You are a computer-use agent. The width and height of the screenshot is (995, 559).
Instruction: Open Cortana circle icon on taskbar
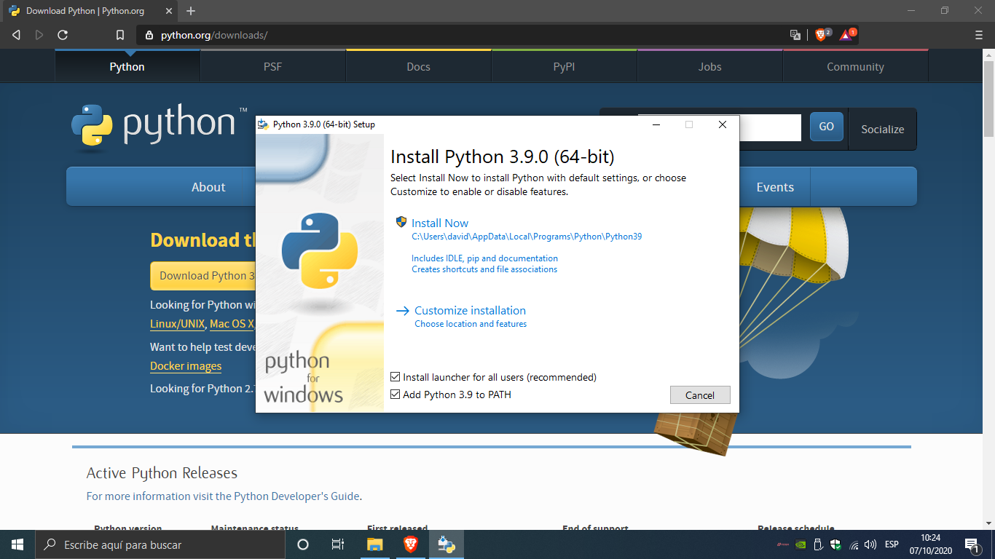coord(303,544)
